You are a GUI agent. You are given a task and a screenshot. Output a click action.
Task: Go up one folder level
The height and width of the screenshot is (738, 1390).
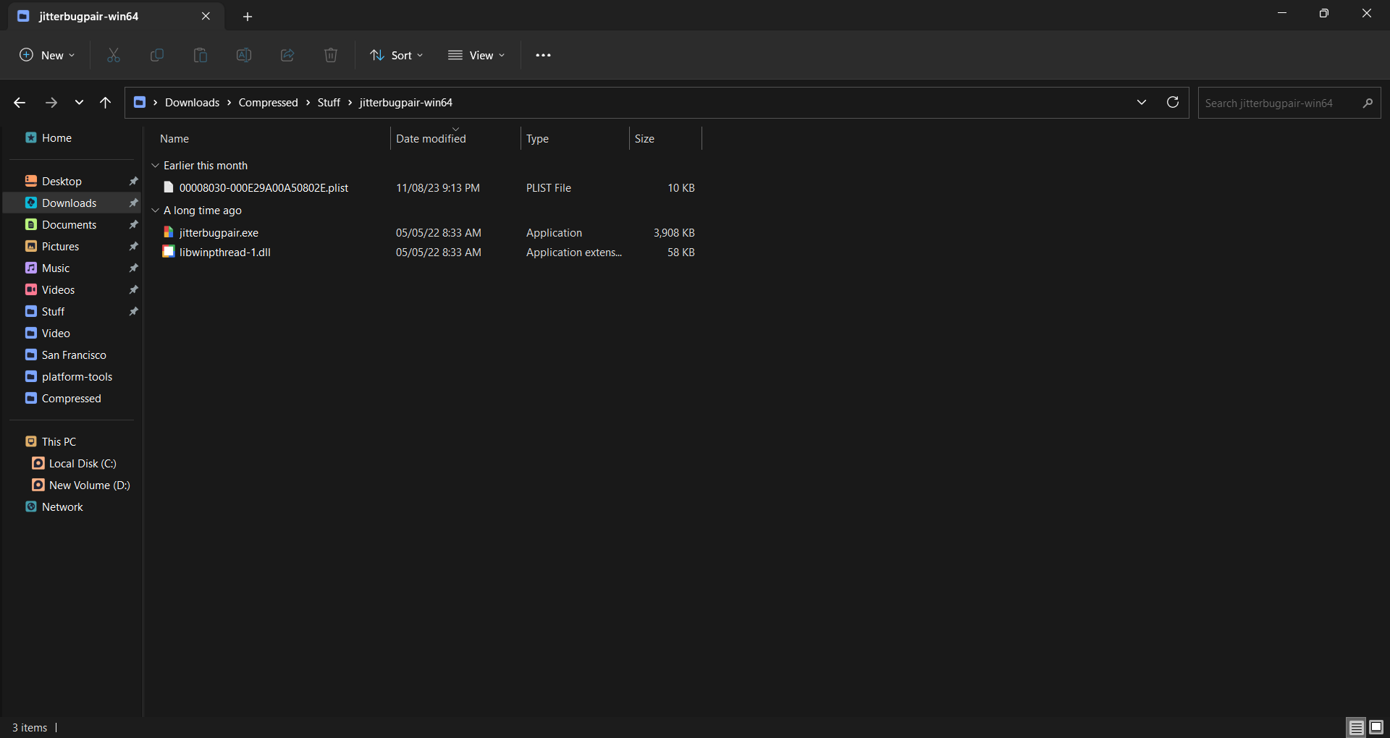click(x=106, y=103)
